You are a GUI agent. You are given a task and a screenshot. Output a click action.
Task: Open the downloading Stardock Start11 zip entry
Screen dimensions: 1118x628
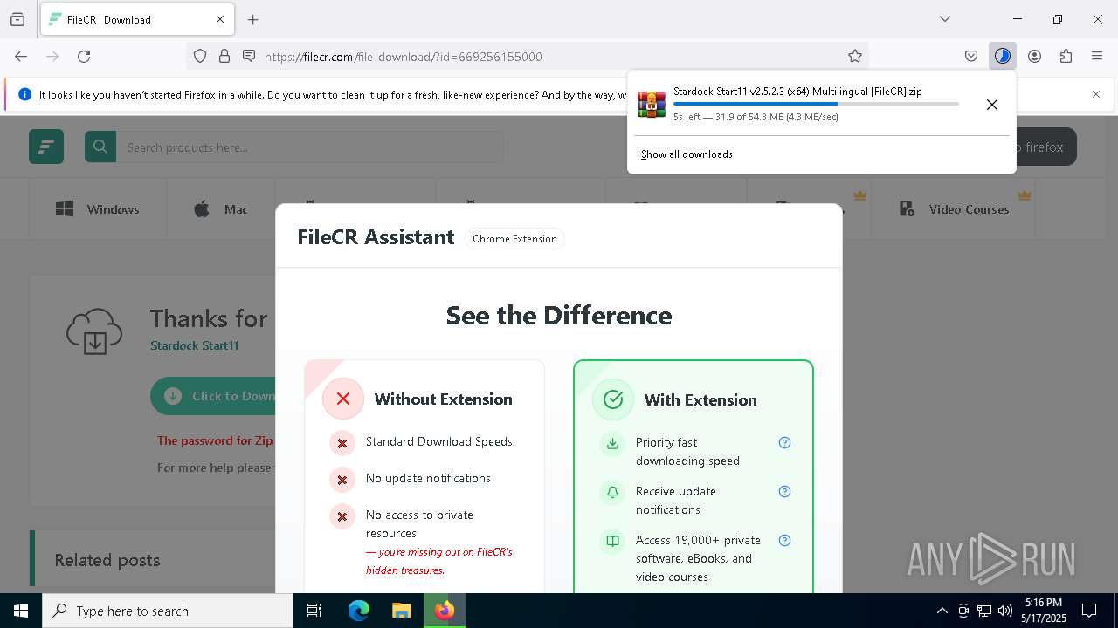click(x=799, y=104)
